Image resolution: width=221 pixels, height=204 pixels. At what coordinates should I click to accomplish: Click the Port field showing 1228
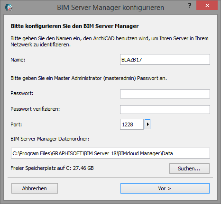pos(132,124)
